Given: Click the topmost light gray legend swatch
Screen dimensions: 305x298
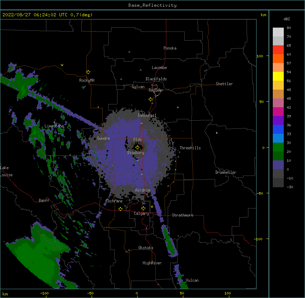Looking at the screenshot, I should pyautogui.click(x=278, y=32).
